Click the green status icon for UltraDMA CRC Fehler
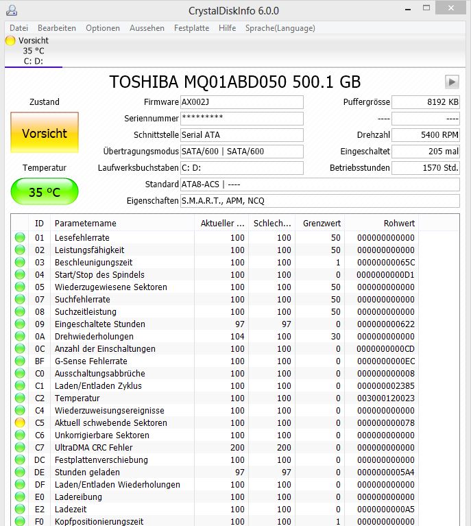This screenshot has height=526, width=471. [x=20, y=448]
